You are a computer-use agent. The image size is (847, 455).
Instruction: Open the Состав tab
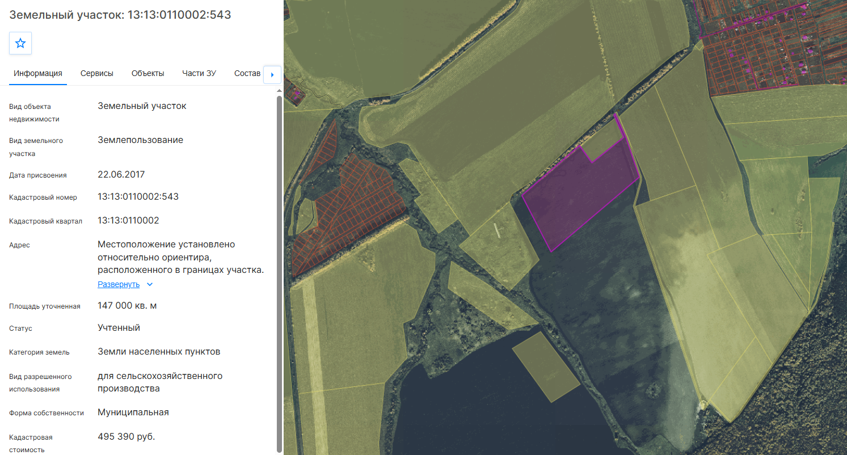pyautogui.click(x=247, y=73)
